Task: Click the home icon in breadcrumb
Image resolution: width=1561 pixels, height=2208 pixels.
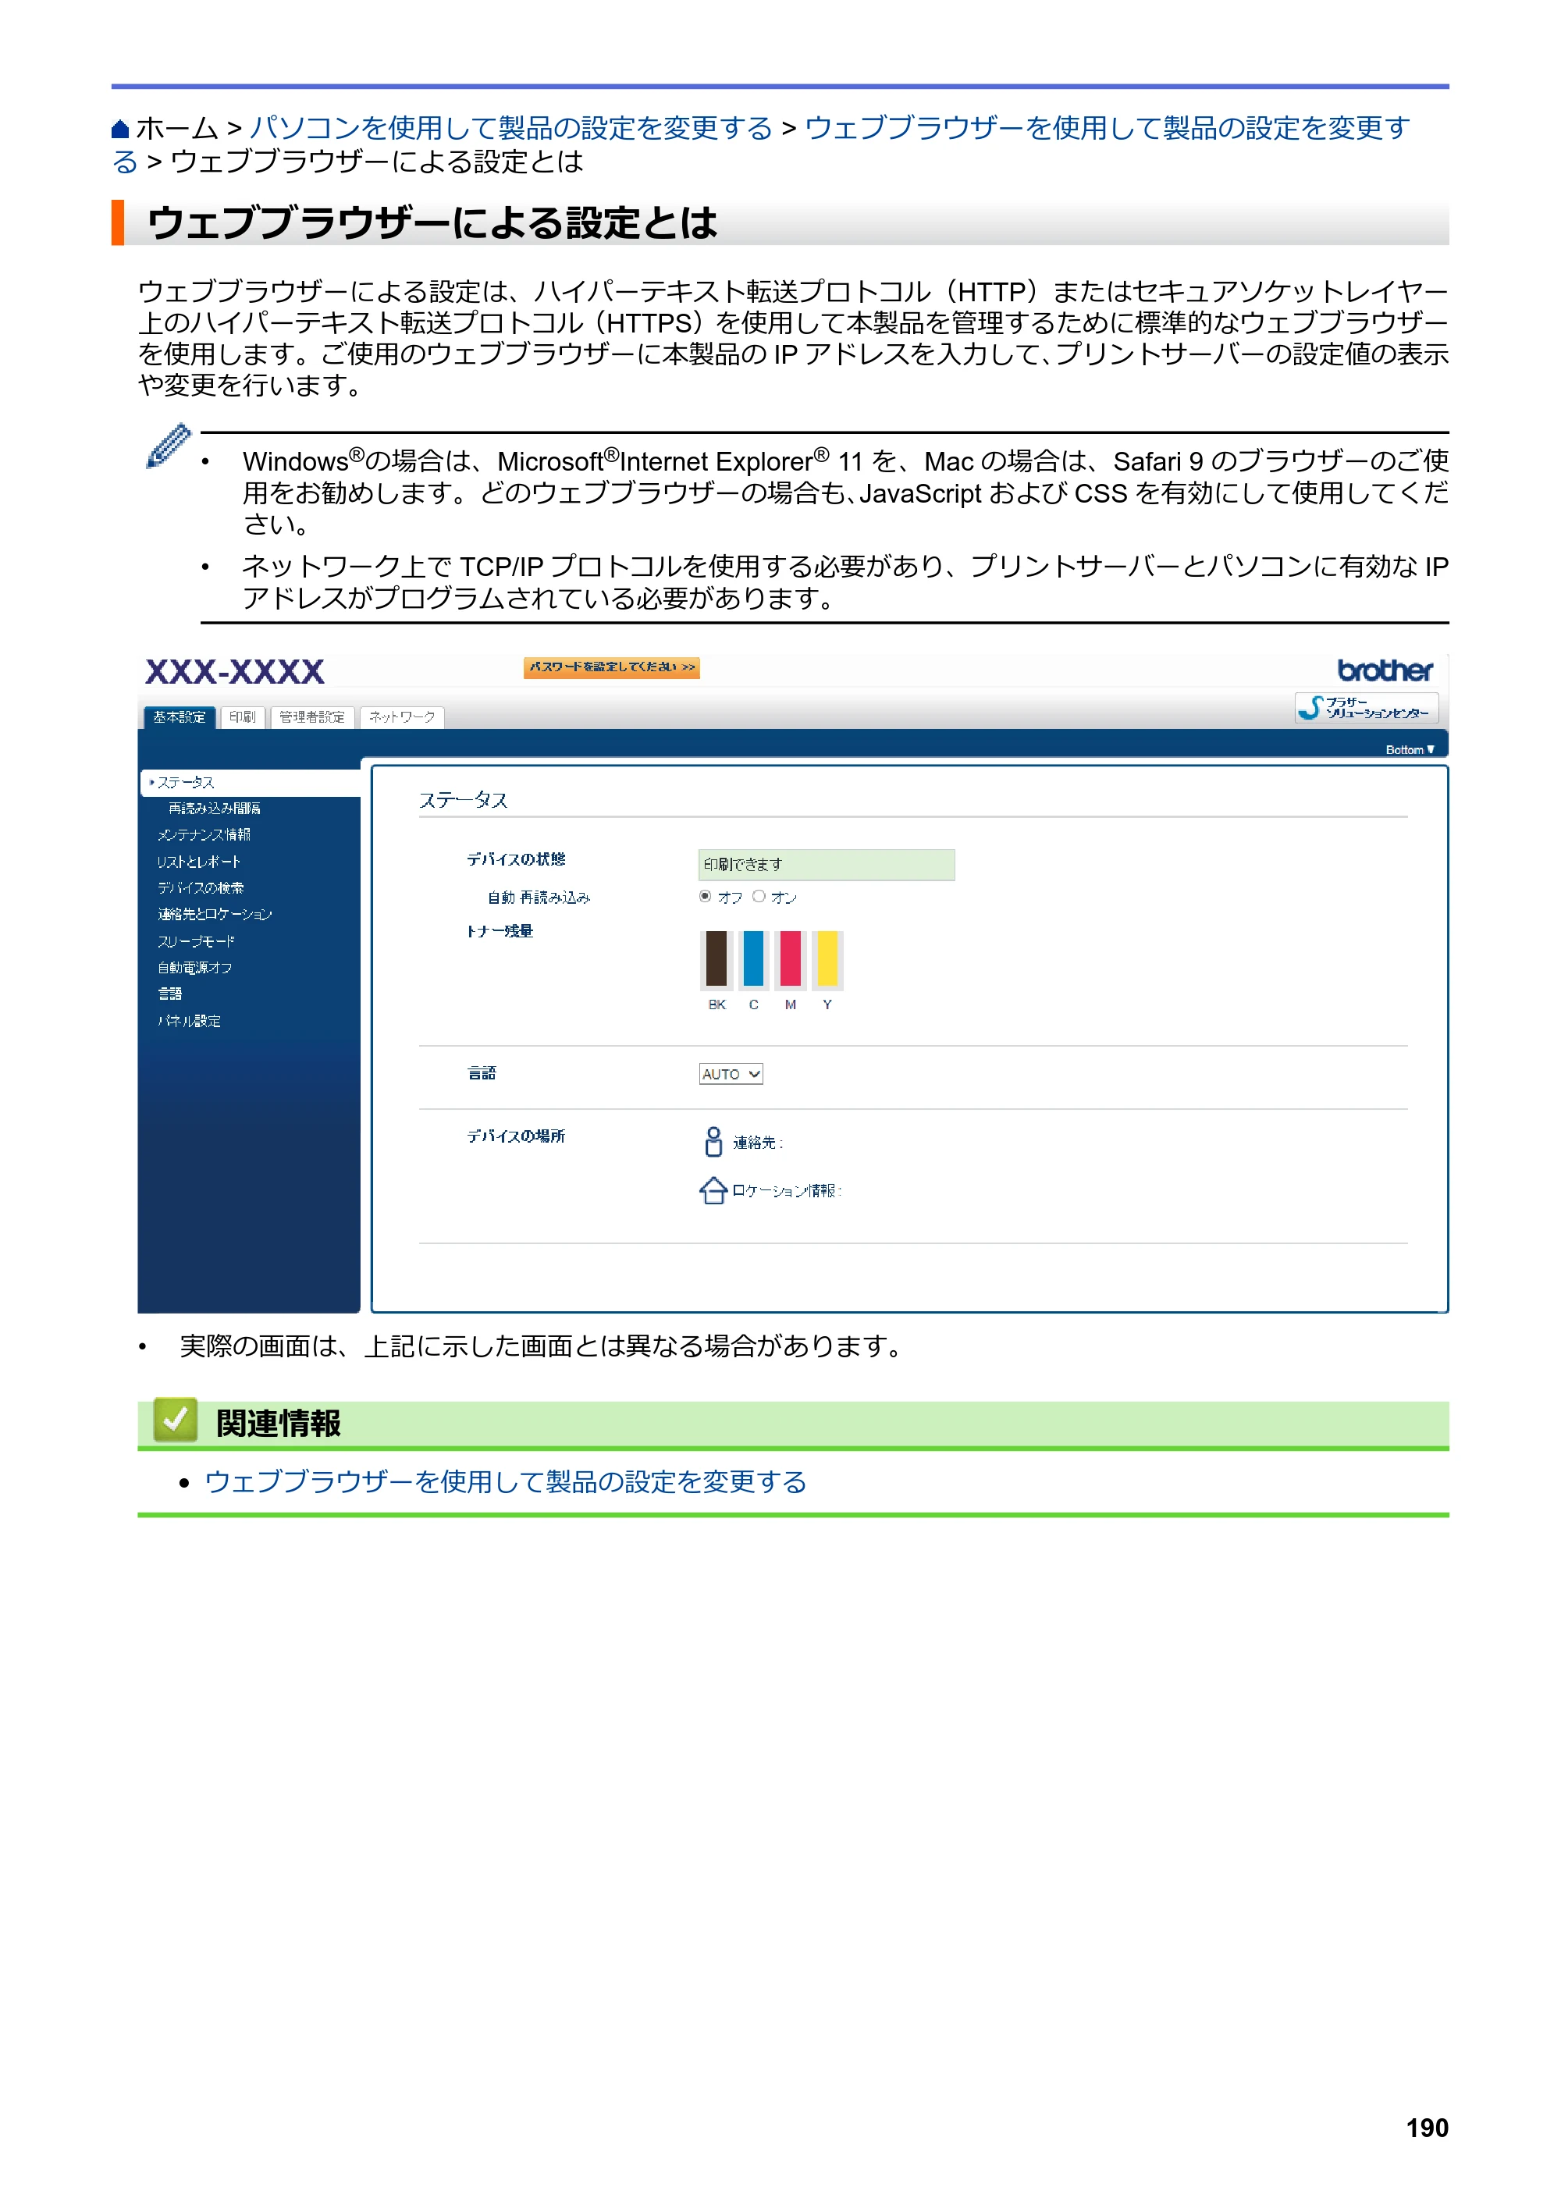Action: pyautogui.click(x=120, y=129)
